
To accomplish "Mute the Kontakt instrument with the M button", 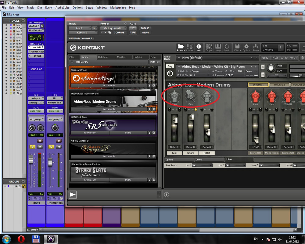I will point(263,75).
